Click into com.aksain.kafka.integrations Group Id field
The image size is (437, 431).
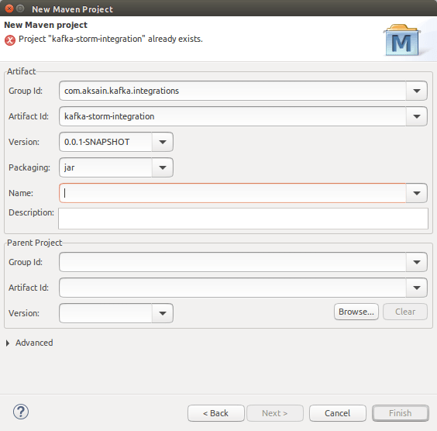point(232,91)
